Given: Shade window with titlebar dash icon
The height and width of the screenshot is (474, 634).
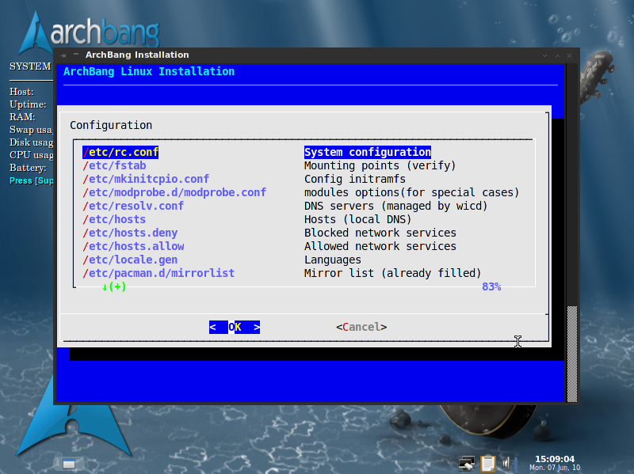Looking at the screenshot, I should pos(75,54).
